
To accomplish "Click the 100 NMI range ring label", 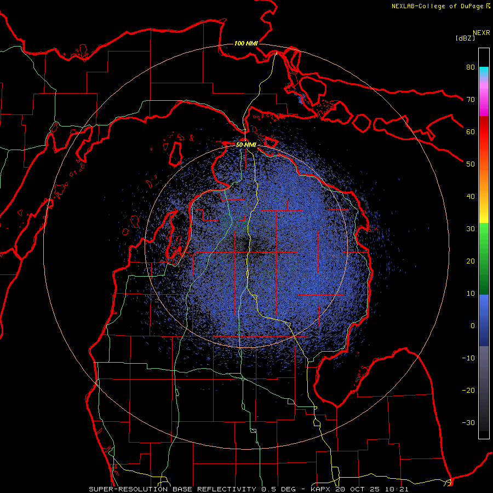I will point(246,43).
